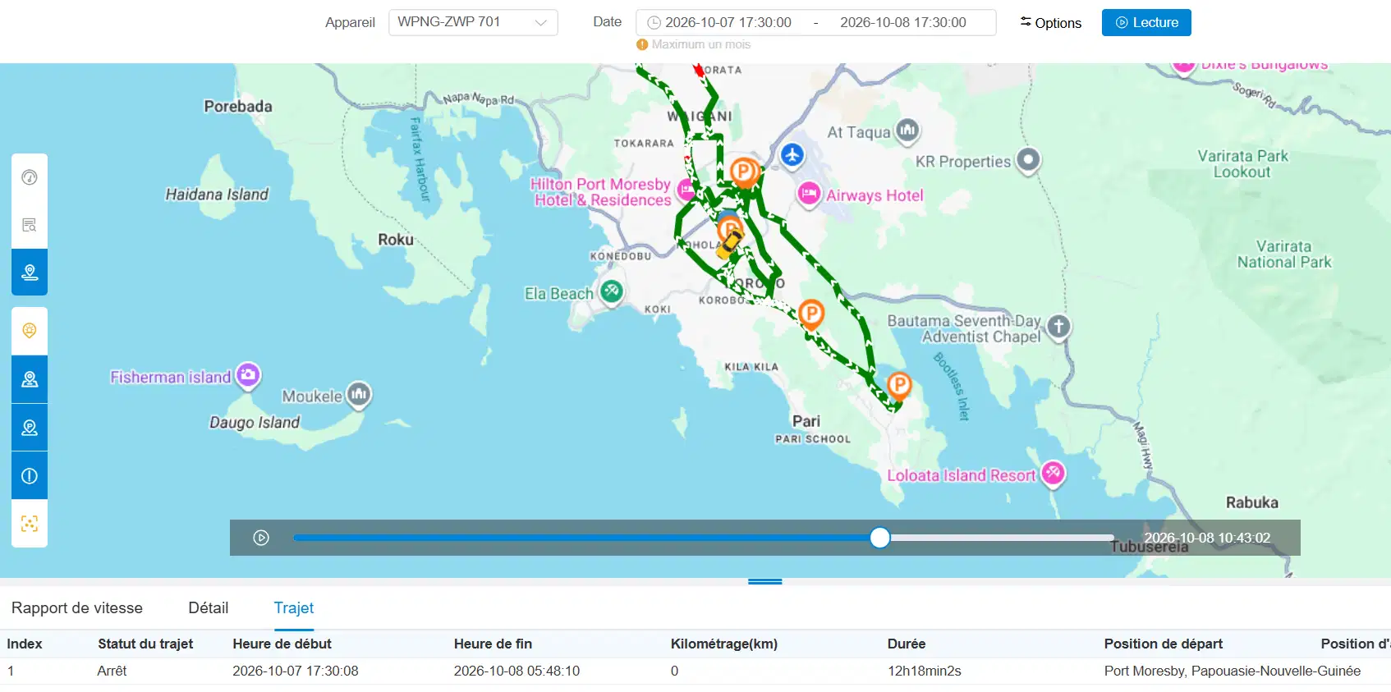Click the clock icon in the date field
Viewport: 1391px width, 692px height.
click(654, 23)
